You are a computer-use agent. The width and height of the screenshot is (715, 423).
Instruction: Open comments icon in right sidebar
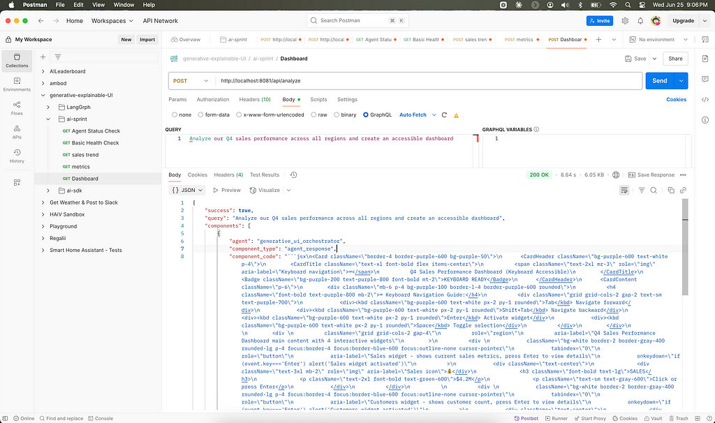click(x=705, y=79)
